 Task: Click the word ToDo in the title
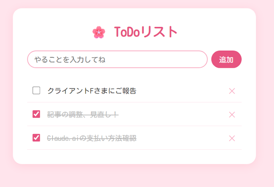click(x=126, y=32)
